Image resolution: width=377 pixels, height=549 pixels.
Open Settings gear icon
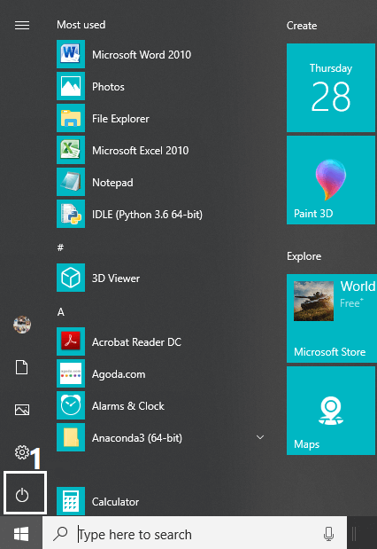click(22, 452)
